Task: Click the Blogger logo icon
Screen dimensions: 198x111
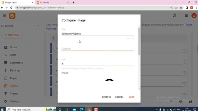Action: coord(12,16)
